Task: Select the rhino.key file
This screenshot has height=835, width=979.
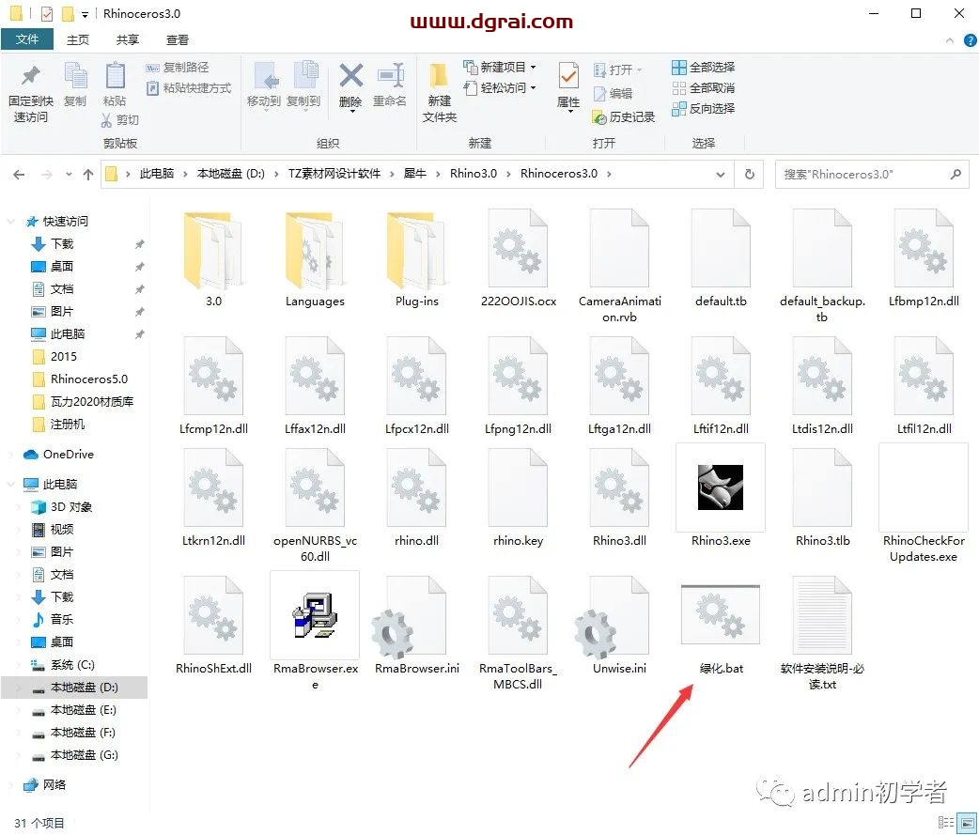Action: click(518, 498)
